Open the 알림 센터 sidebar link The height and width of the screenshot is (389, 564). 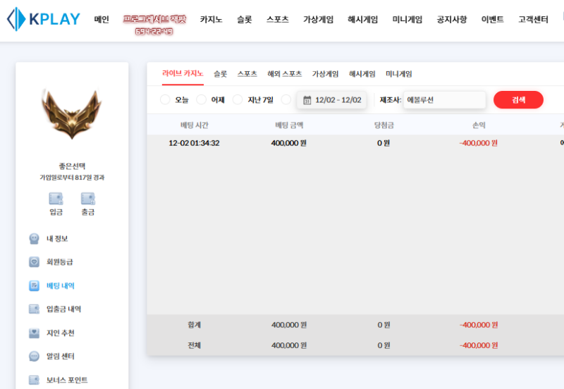pos(61,357)
